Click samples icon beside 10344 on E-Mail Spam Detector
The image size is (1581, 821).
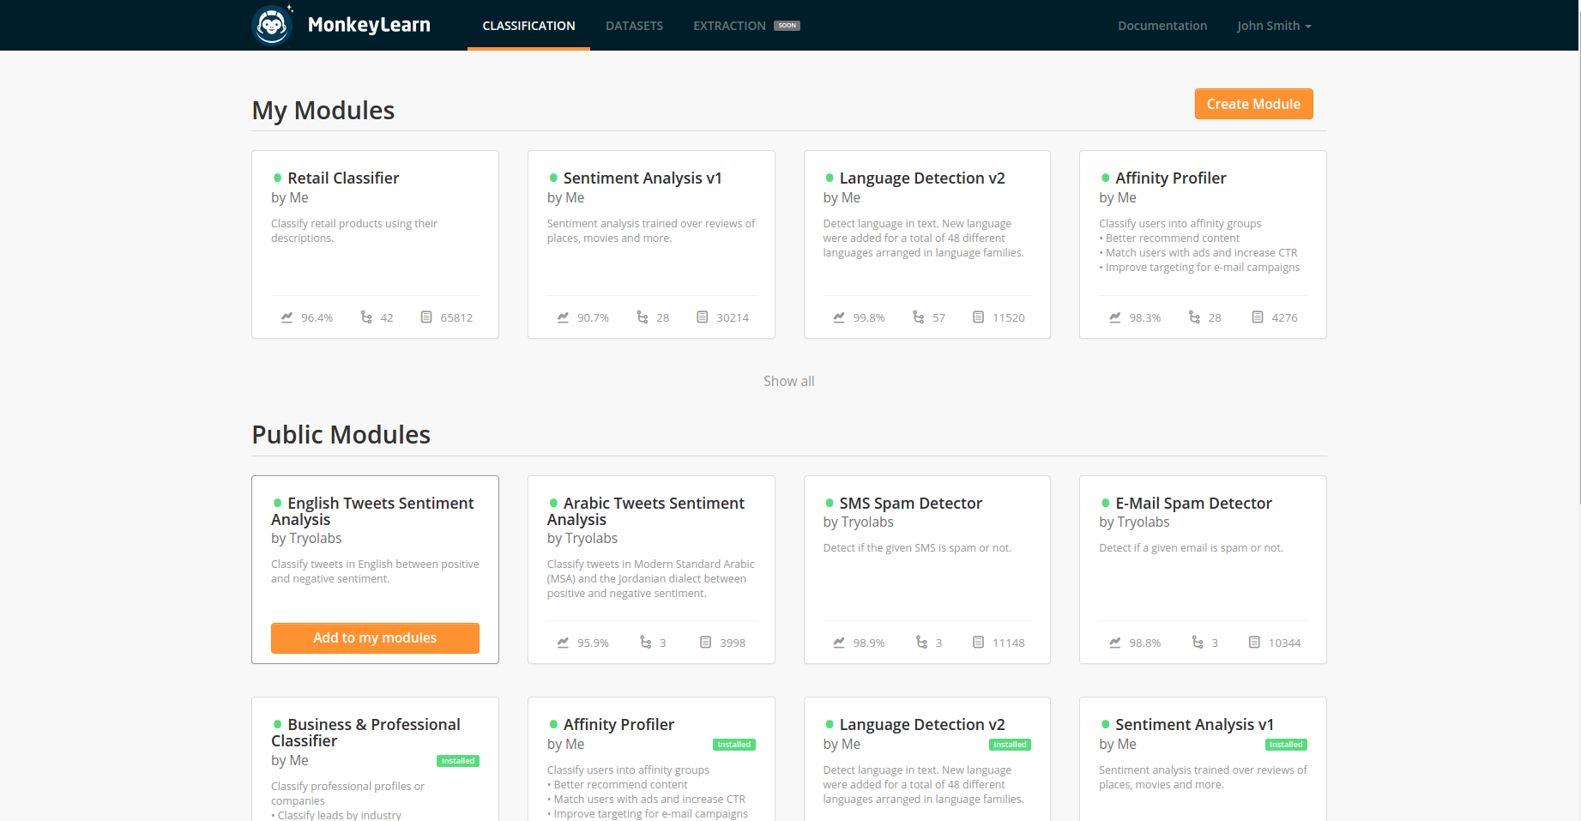click(1254, 643)
